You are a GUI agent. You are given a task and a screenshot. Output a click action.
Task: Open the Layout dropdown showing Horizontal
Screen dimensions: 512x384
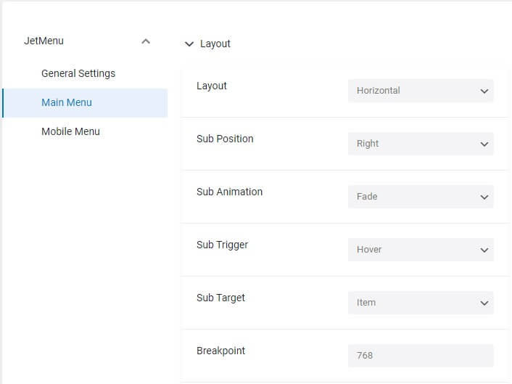pos(421,91)
